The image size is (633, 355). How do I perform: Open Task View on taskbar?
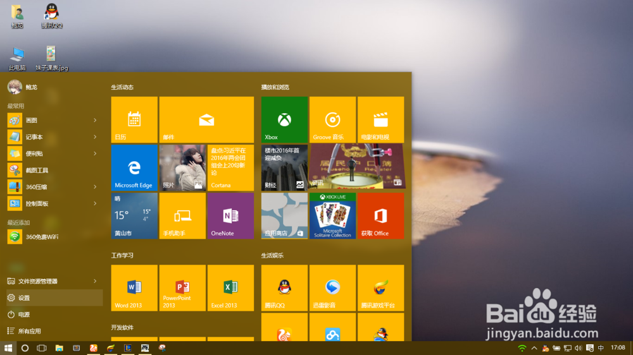pyautogui.click(x=42, y=348)
